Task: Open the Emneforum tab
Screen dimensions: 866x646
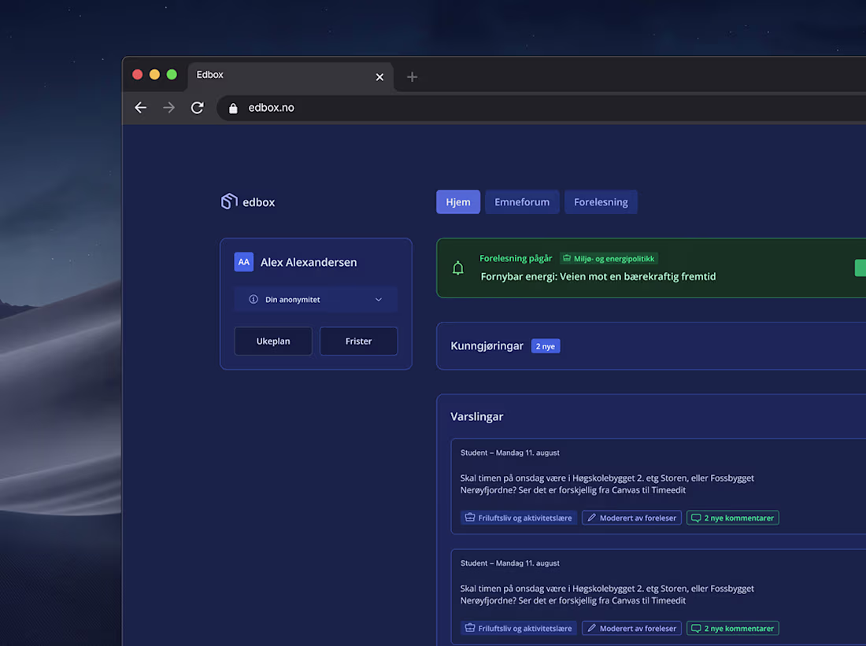Action: pos(522,202)
